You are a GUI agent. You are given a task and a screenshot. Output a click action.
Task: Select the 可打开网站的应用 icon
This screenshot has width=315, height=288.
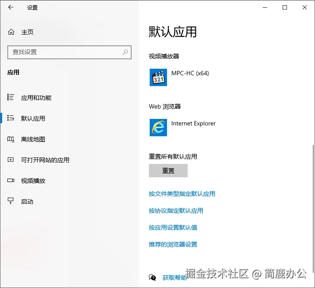click(x=10, y=160)
